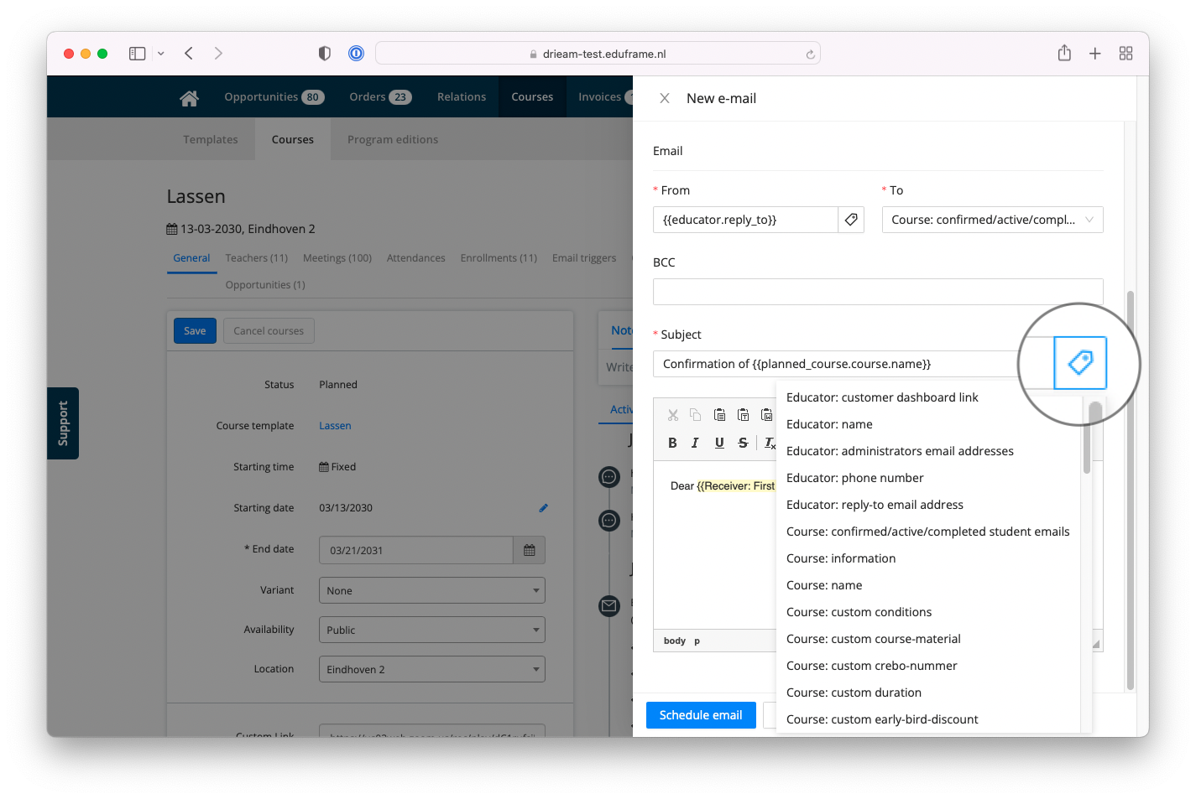Open a new Safari tab
This screenshot has height=799, width=1196.
click(x=1095, y=54)
